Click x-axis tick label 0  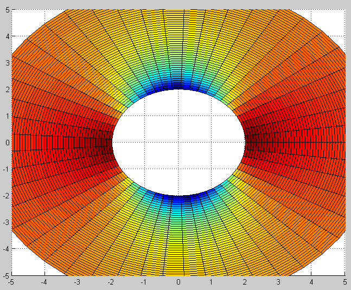coord(178,282)
